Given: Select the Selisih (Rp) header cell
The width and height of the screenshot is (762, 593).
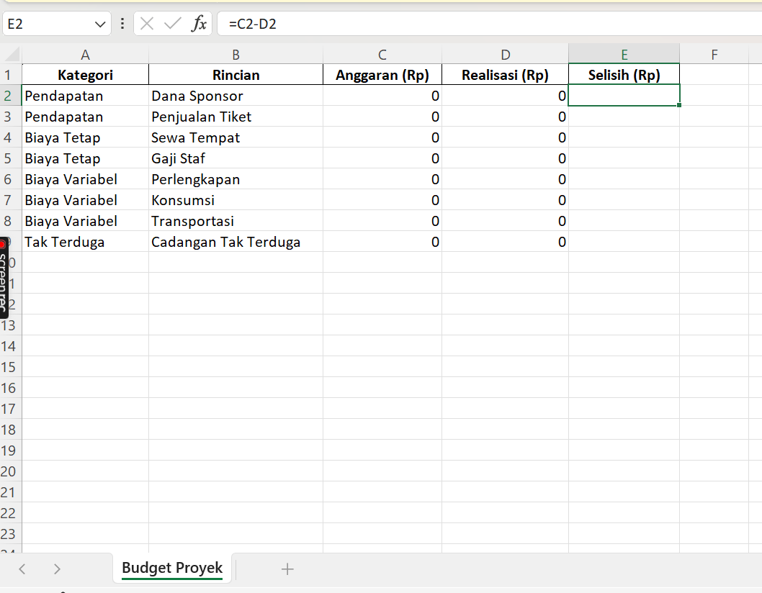Looking at the screenshot, I should [624, 74].
